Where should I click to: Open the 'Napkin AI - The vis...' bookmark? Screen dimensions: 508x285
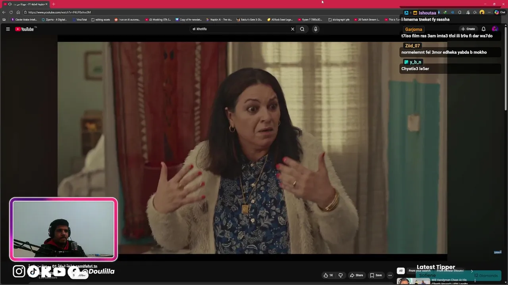point(219,19)
